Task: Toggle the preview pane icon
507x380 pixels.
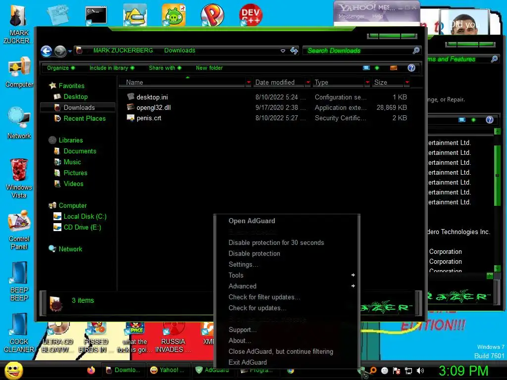Action: [394, 68]
